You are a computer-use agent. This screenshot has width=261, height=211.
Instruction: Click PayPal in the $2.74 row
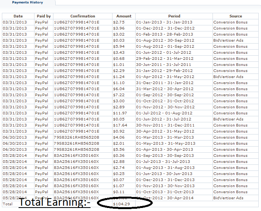coord(41,168)
